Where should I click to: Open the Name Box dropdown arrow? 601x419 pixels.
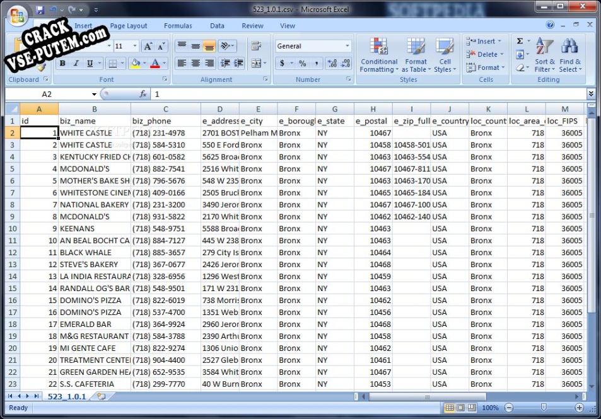tap(94, 94)
